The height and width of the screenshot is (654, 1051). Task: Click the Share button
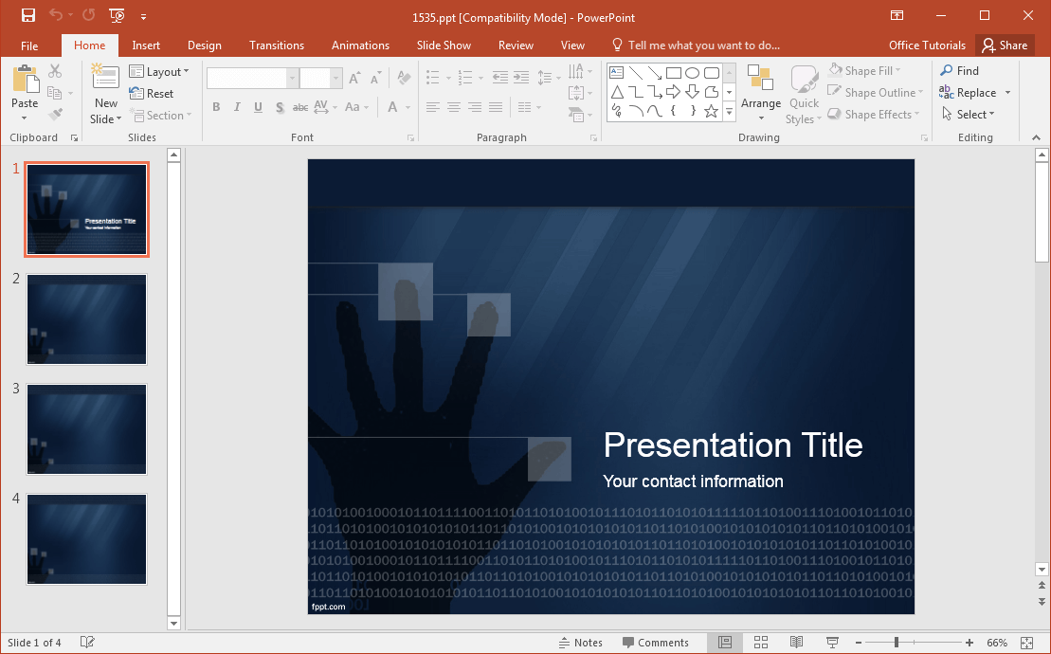tap(1005, 45)
